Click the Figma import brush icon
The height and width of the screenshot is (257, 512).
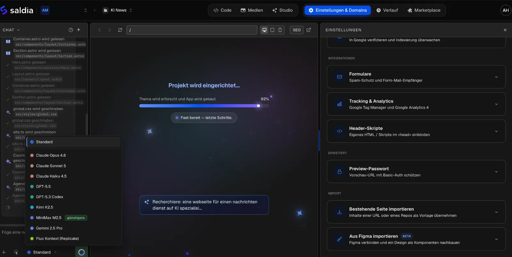point(340,239)
